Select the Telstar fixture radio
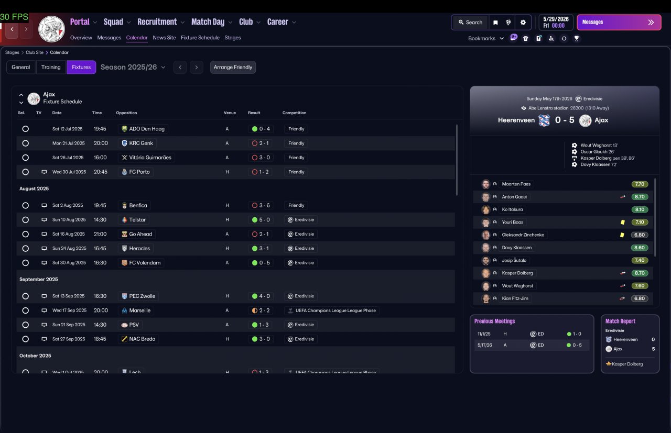 click(x=25, y=220)
